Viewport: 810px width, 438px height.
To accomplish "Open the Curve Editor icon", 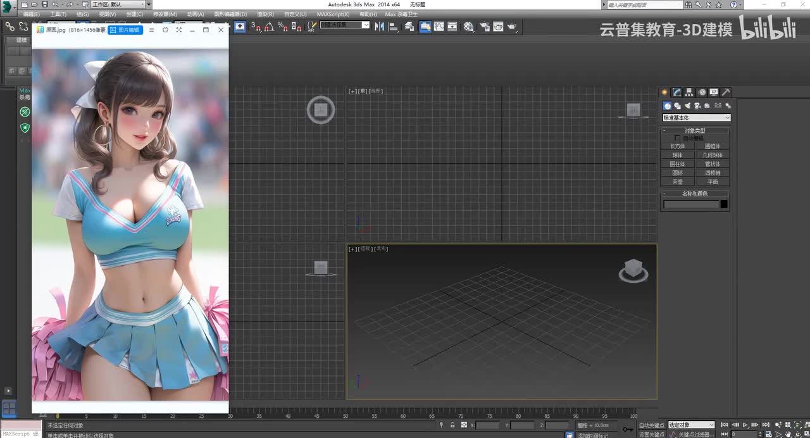I will click(x=439, y=27).
